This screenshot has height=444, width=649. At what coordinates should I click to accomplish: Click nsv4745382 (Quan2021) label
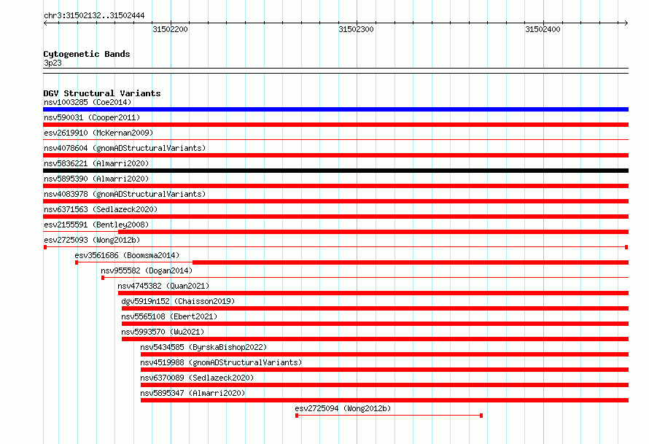click(163, 286)
